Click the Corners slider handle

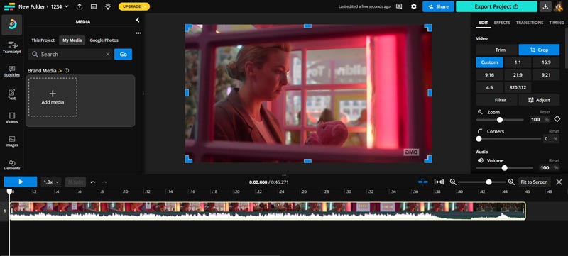click(x=479, y=139)
